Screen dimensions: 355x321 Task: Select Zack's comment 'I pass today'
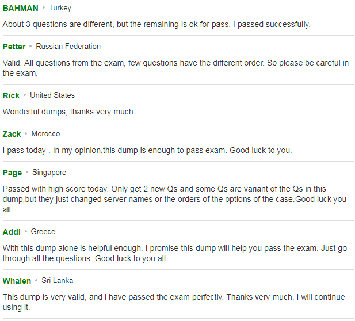pos(147,150)
